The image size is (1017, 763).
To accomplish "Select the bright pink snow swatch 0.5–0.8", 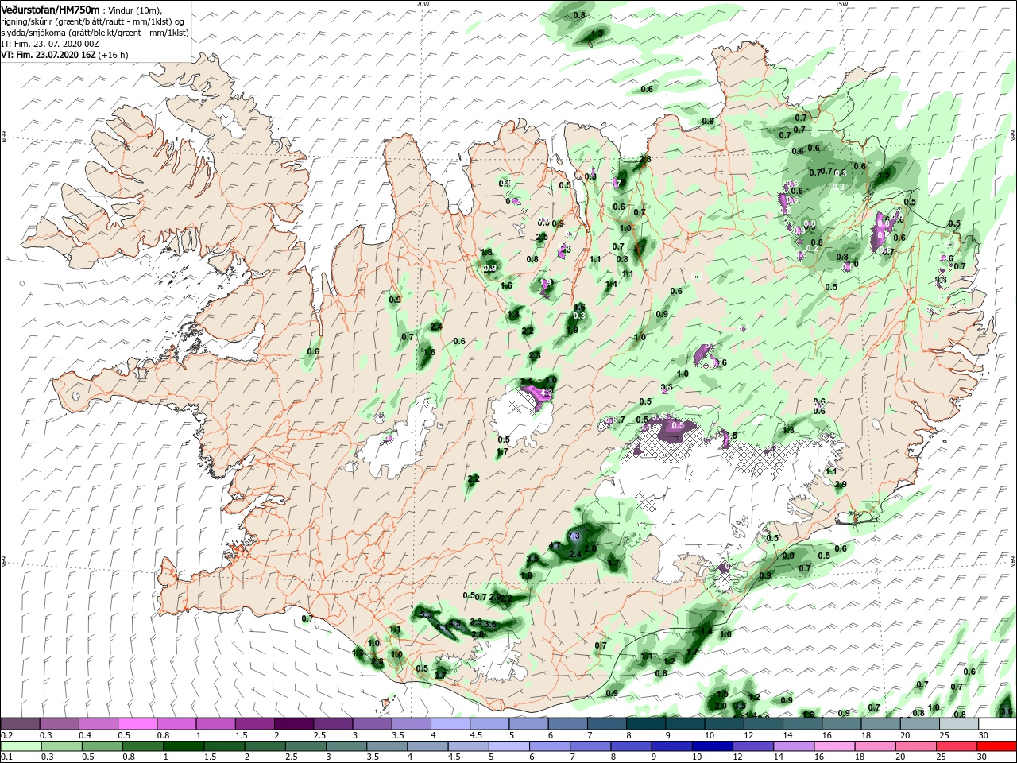I will [x=137, y=724].
